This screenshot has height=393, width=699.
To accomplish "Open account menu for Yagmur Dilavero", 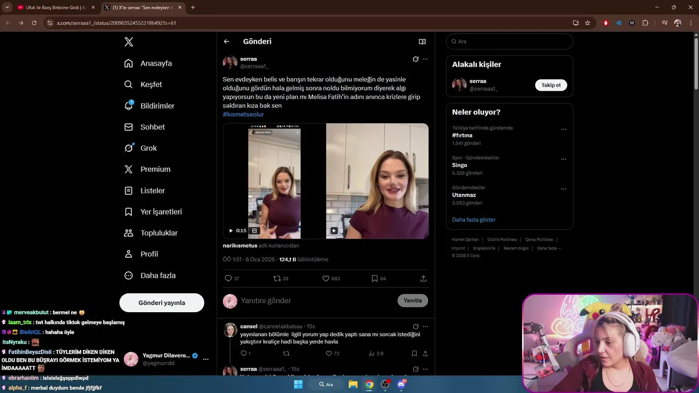I will [206, 359].
